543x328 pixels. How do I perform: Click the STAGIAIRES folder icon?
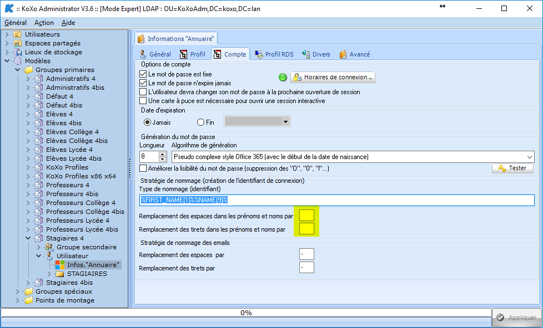59,274
